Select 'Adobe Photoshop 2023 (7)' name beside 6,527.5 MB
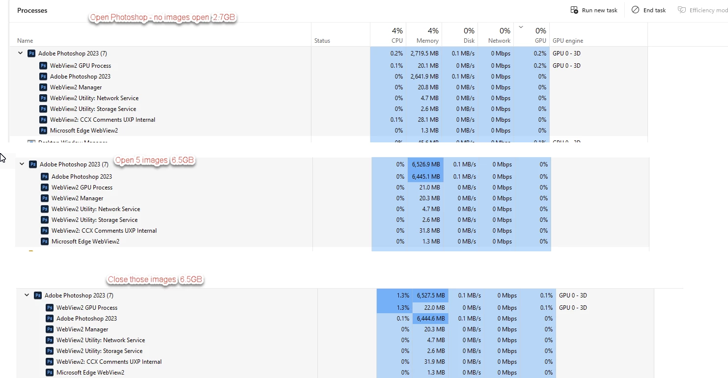Image resolution: width=728 pixels, height=378 pixels. click(79, 296)
